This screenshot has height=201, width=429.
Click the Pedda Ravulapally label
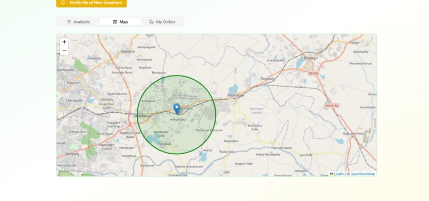click(268, 155)
